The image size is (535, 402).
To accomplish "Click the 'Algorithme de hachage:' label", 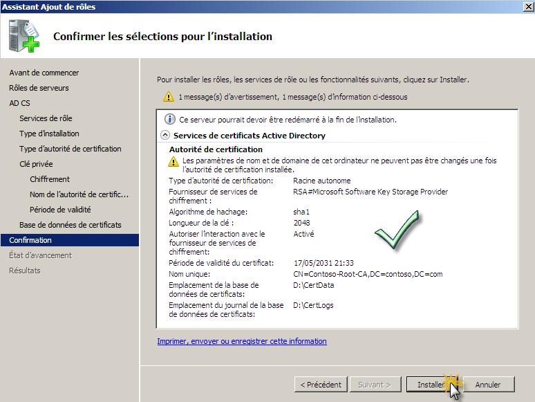I will (208, 212).
